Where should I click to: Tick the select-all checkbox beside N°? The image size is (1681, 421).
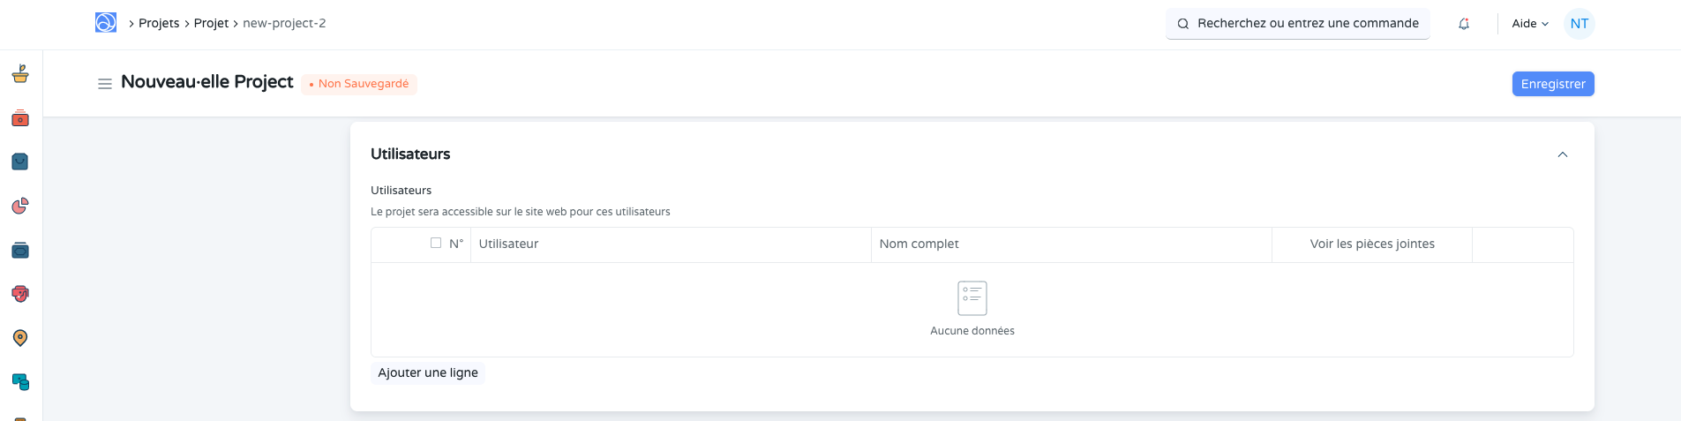pyautogui.click(x=436, y=243)
